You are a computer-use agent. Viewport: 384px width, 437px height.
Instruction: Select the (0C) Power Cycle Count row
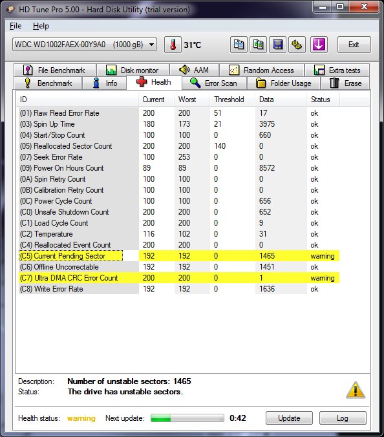179,201
